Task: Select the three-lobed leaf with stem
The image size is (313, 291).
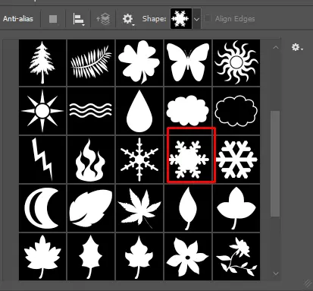Action: [x=236, y=208]
